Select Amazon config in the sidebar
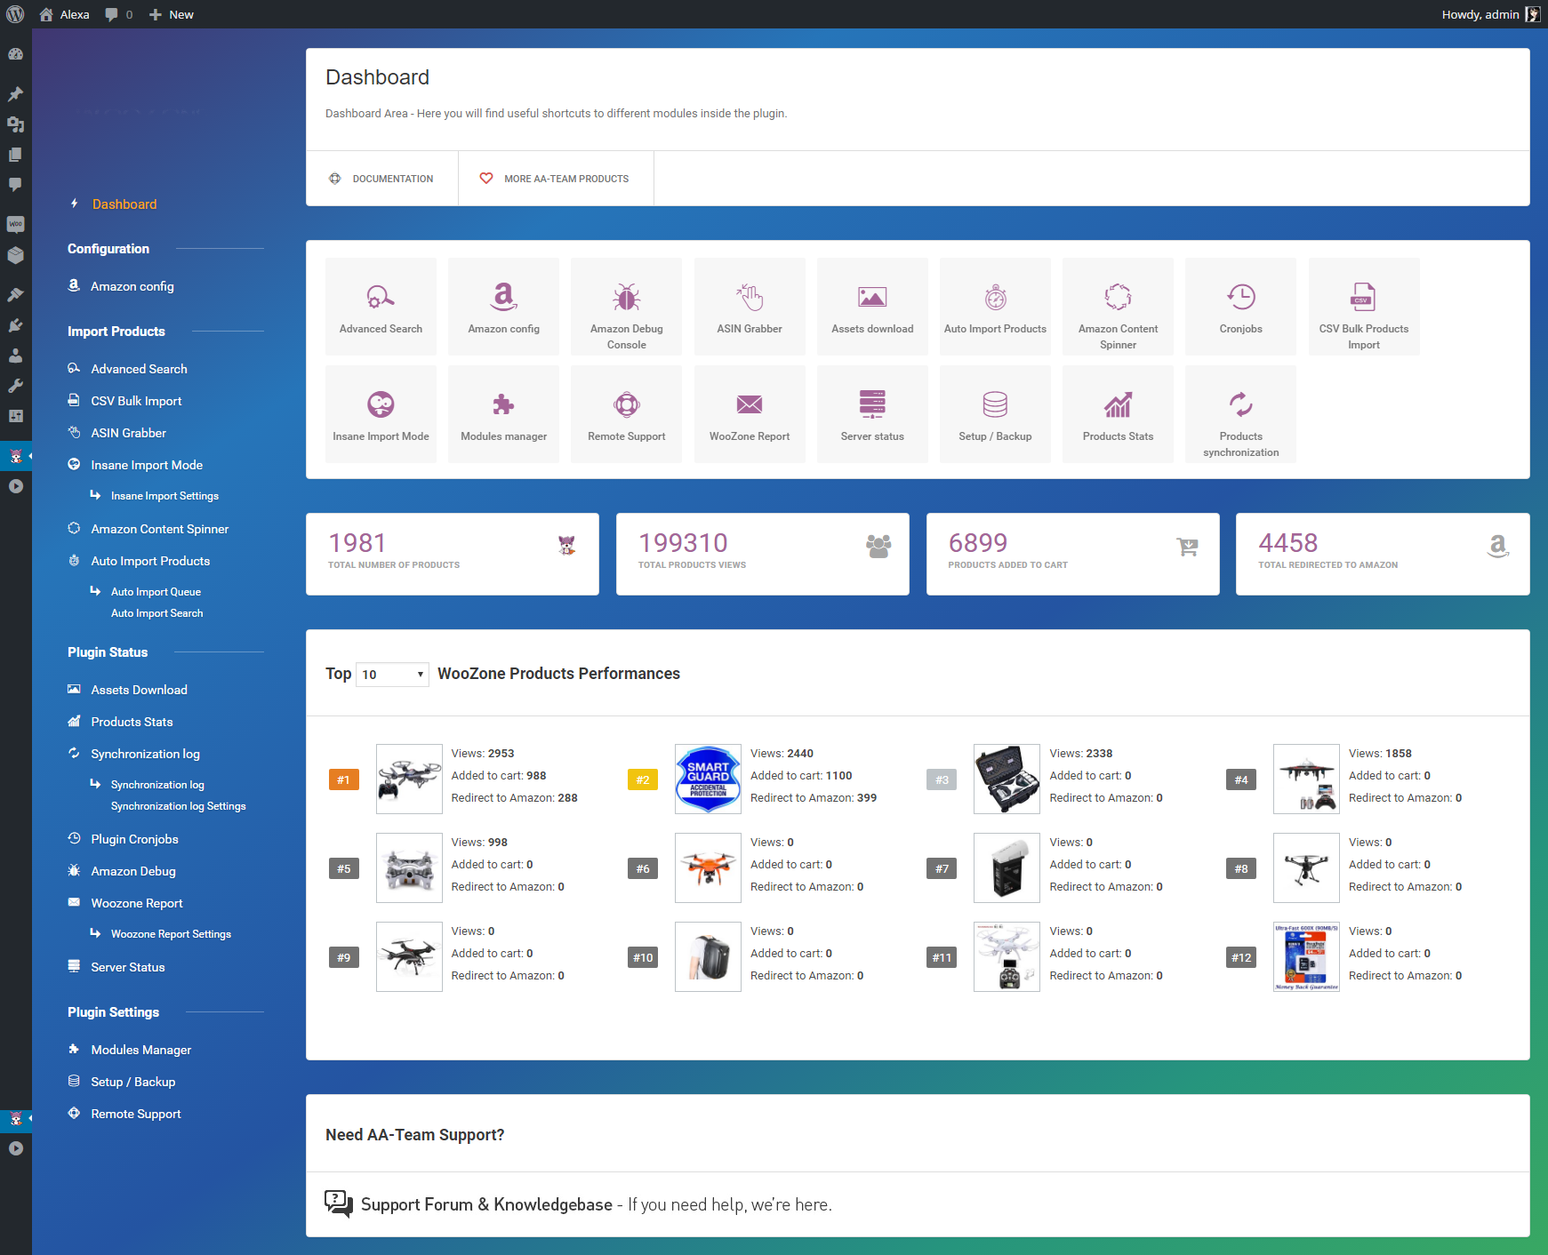Image resolution: width=1548 pixels, height=1255 pixels. click(x=132, y=286)
